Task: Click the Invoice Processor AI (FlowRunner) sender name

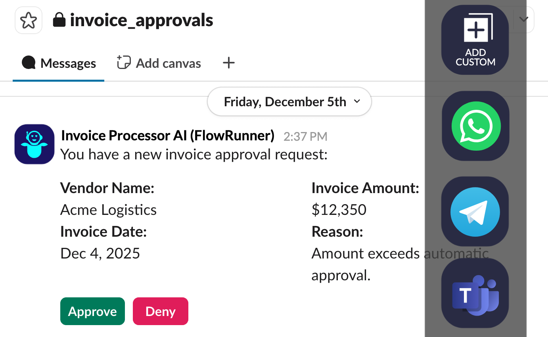Action: (x=168, y=136)
